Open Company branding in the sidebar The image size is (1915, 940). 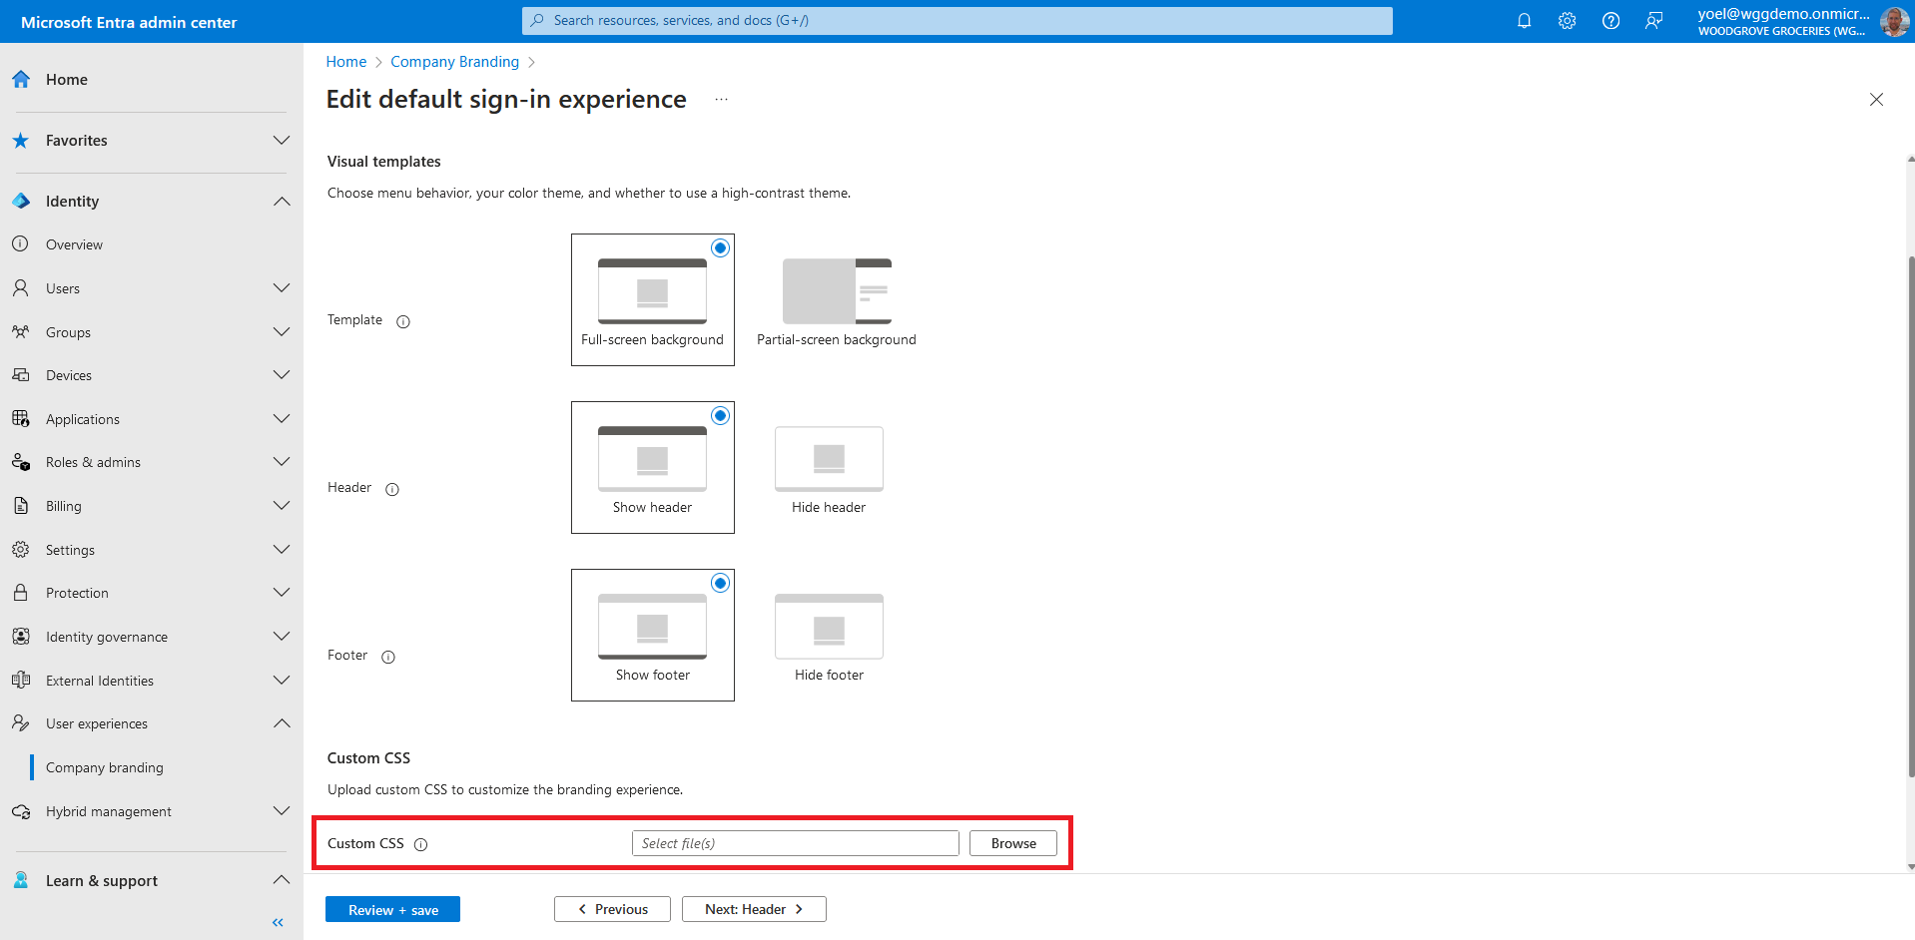[x=105, y=767]
